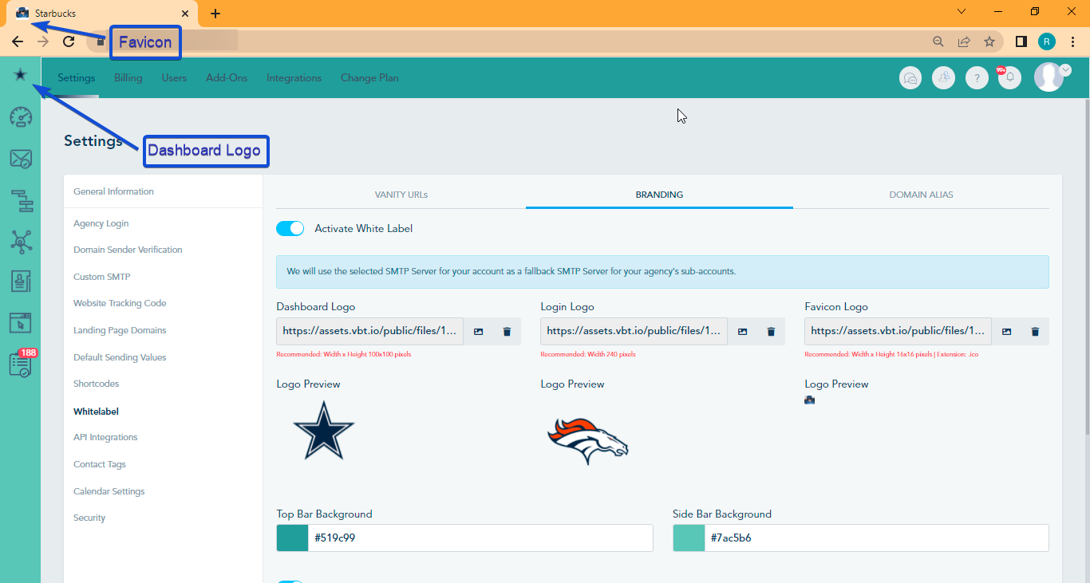Click the star dashboard logo in sidebar
1090x583 pixels.
(x=20, y=74)
